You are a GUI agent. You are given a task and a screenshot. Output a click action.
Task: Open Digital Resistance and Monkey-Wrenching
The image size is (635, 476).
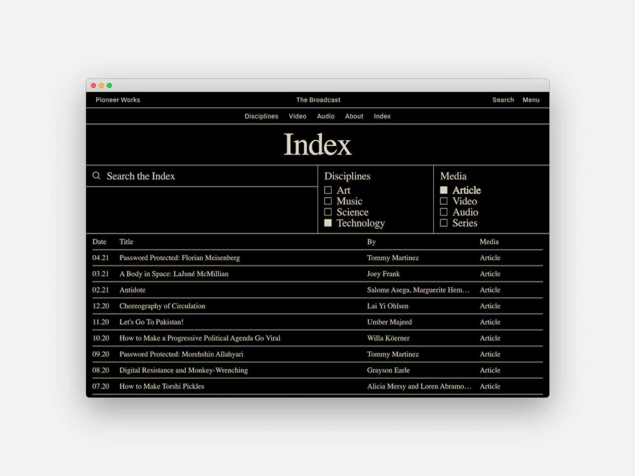coord(183,370)
